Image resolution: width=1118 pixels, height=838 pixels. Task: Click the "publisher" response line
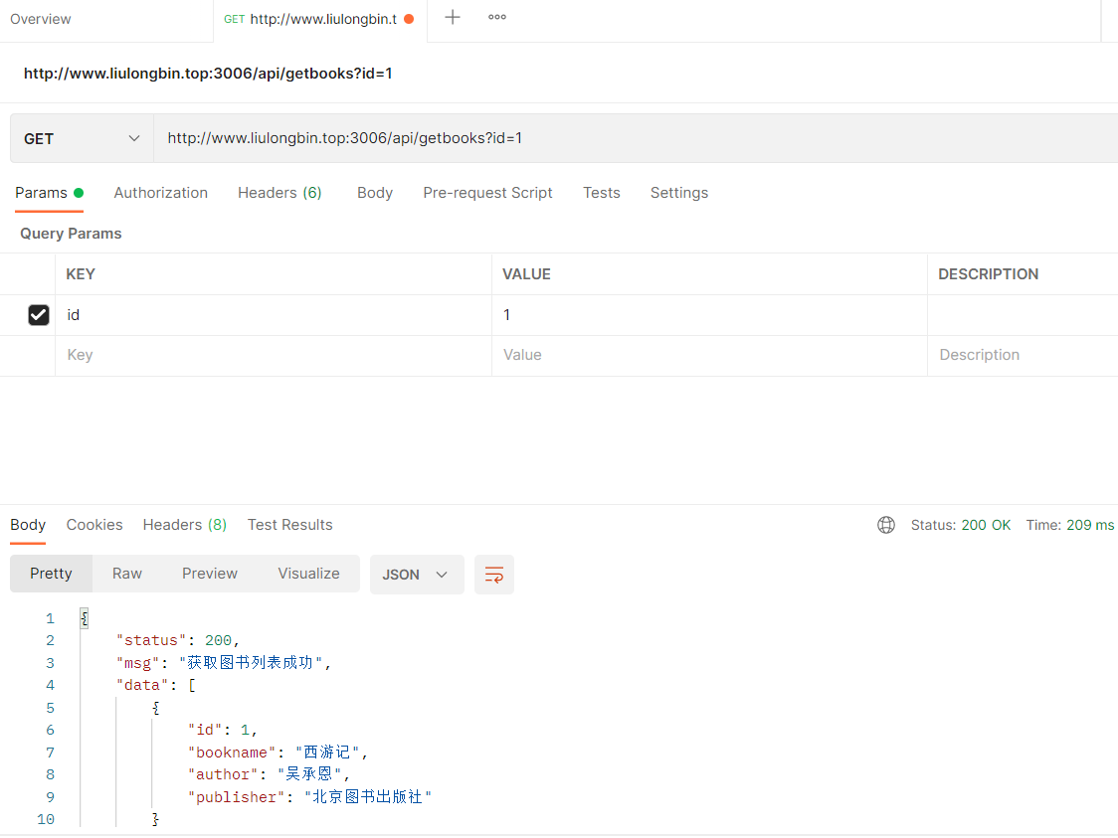309,797
